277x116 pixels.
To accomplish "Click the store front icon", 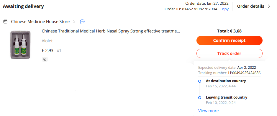I will pyautogui.click(x=6, y=22).
